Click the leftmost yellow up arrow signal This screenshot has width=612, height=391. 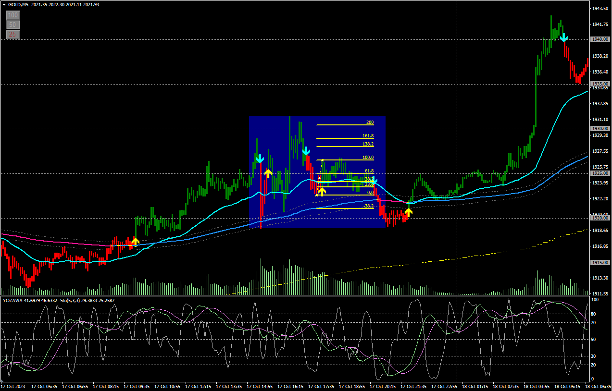(136, 242)
